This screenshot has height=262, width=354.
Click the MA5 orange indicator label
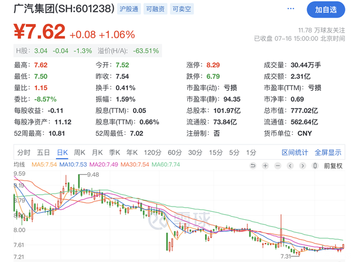pyautogui.click(x=44, y=165)
